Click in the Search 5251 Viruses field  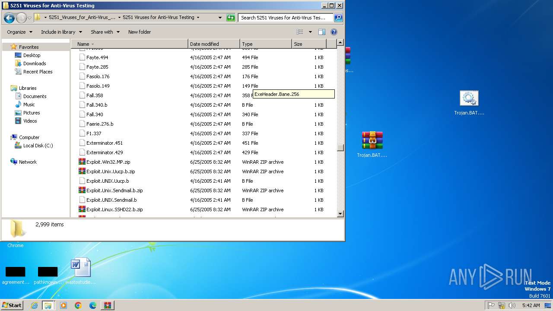coord(285,18)
